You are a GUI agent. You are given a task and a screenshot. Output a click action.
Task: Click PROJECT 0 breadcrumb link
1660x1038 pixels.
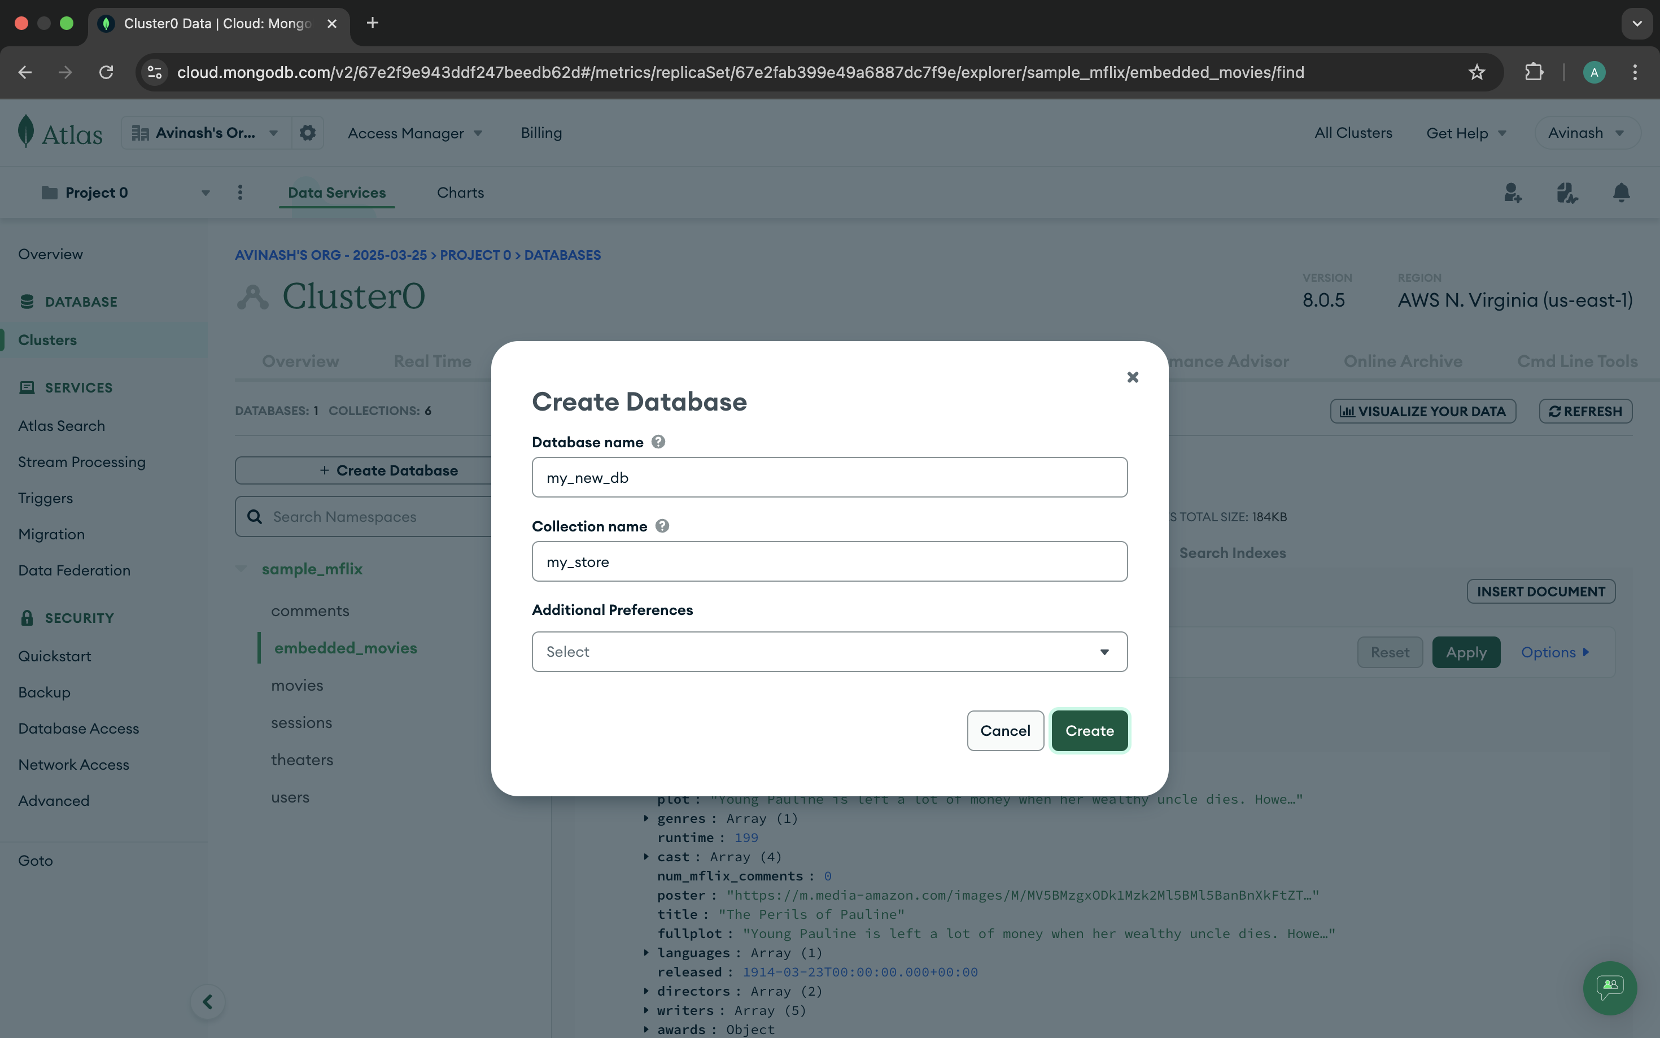pyautogui.click(x=475, y=255)
